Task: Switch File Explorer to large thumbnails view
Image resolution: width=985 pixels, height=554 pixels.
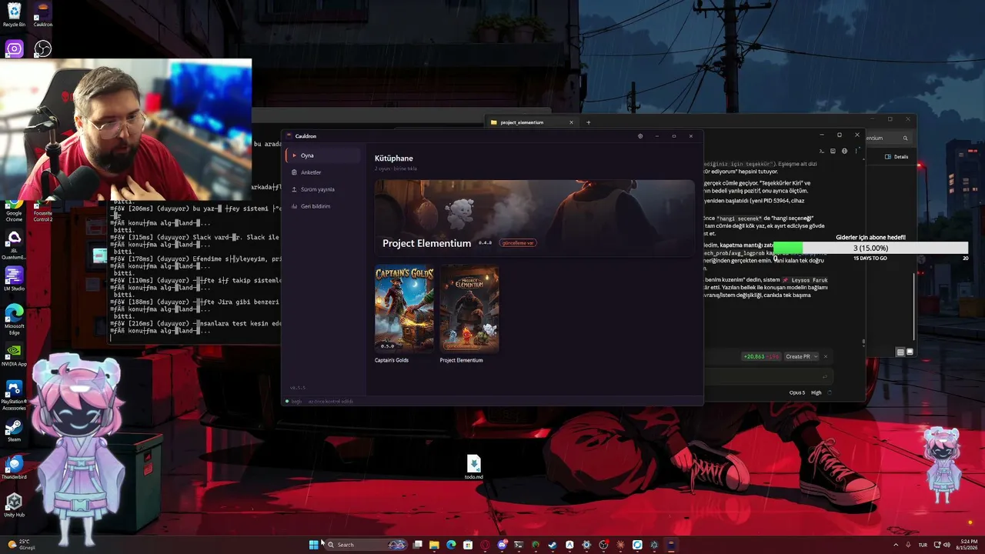Action: coord(910,352)
